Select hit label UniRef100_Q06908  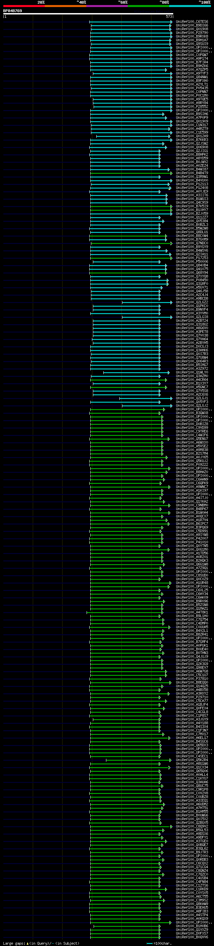[192, 147]
